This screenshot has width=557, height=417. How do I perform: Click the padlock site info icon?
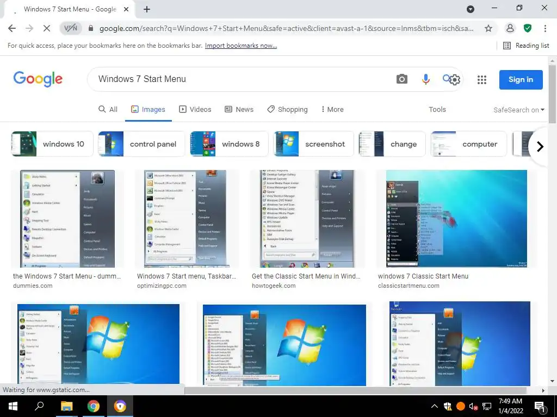coord(91,28)
